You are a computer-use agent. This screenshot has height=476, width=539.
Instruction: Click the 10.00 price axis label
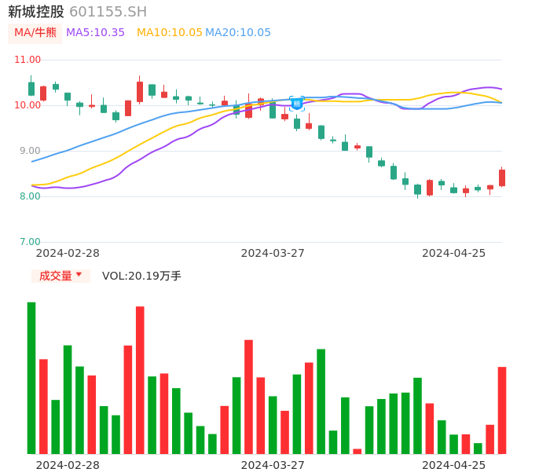pos(27,105)
